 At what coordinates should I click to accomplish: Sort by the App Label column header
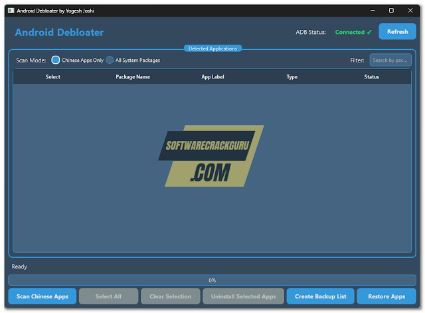tap(212, 77)
